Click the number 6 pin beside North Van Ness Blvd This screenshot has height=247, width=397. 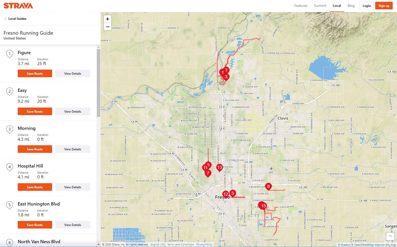pos(10,243)
